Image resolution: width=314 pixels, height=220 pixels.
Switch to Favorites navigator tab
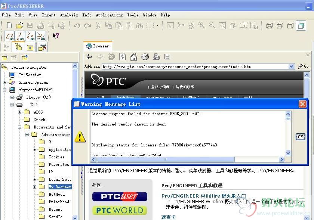click(30, 47)
